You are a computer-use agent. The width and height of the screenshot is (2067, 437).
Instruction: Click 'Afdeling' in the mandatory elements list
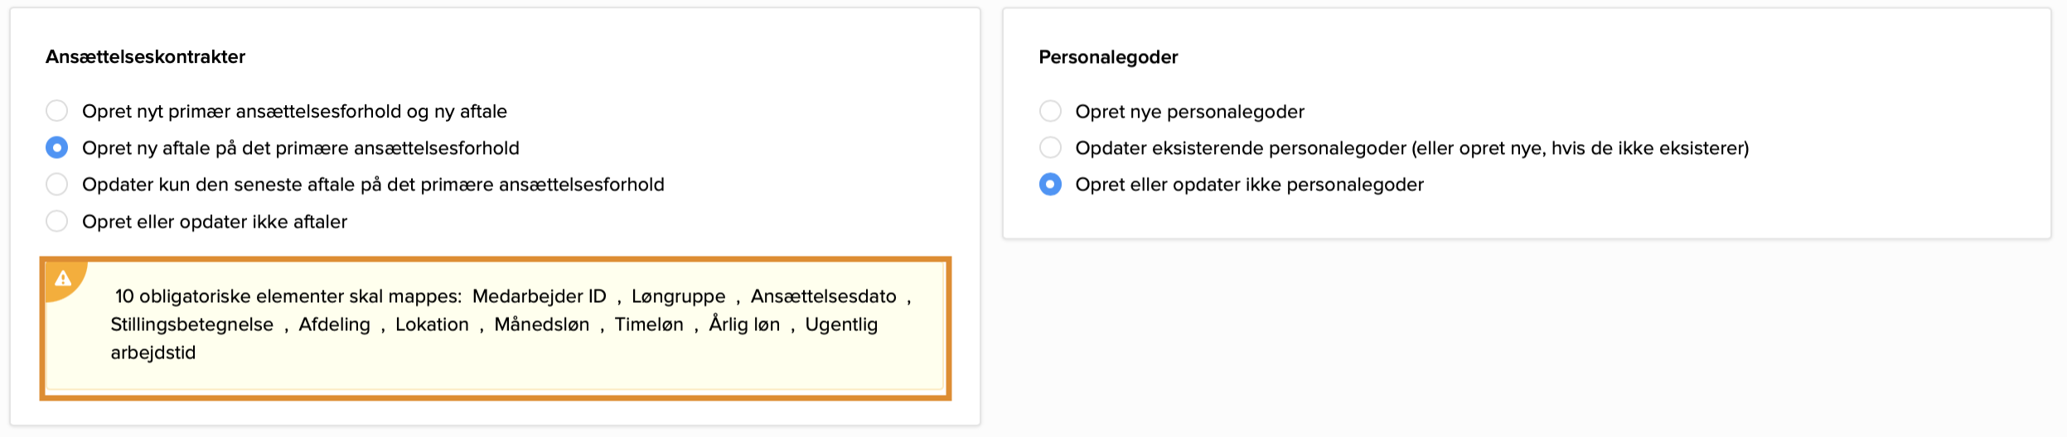(334, 324)
